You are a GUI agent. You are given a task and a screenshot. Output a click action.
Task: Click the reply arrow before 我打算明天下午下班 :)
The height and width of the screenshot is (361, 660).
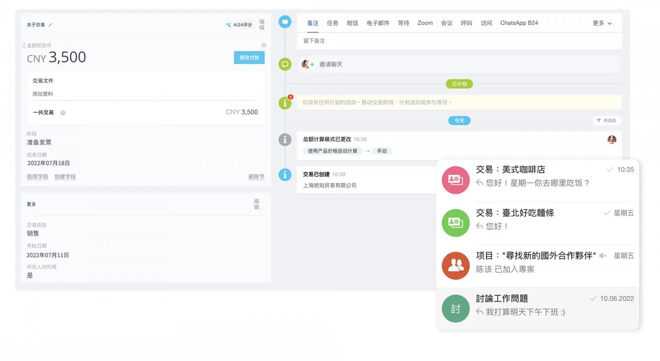point(480,312)
